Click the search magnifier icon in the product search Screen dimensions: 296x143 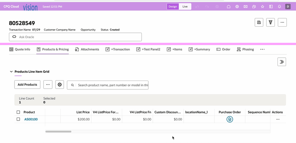click(x=73, y=85)
